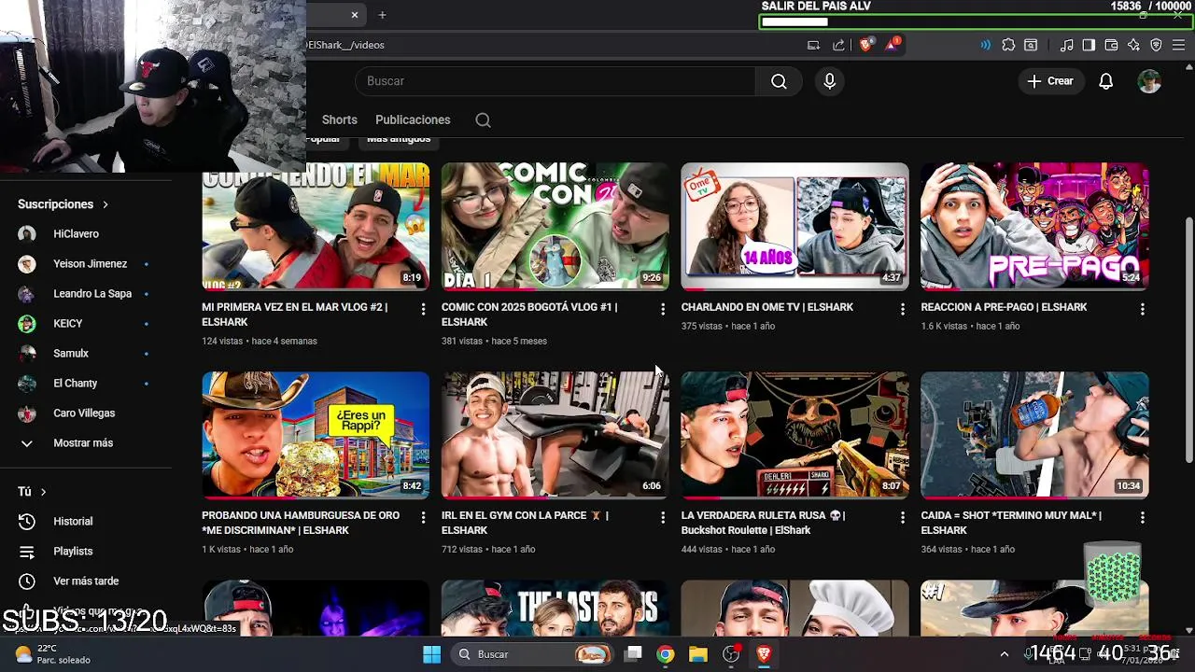Open Leo AI sparkle icon

[x=1133, y=45]
